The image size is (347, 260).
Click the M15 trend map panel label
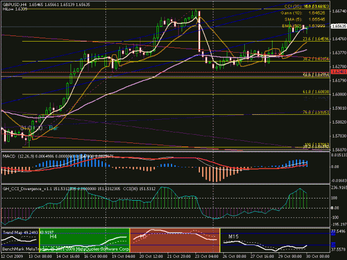coord(233,237)
